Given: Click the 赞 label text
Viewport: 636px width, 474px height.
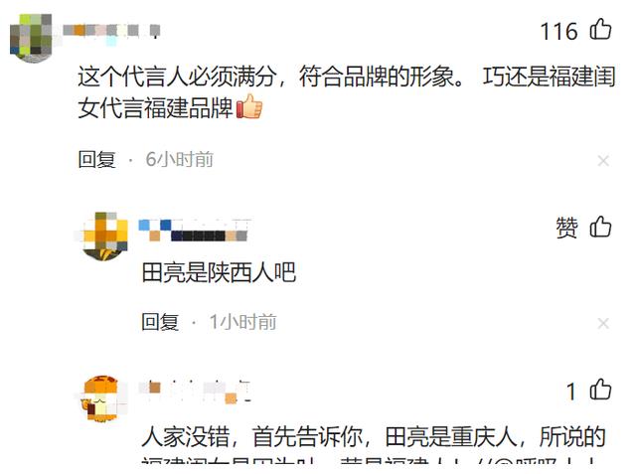Looking at the screenshot, I should pyautogui.click(x=566, y=228).
